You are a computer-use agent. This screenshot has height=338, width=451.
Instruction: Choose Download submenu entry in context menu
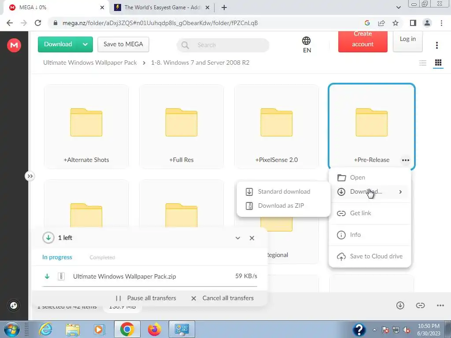pyautogui.click(x=370, y=192)
